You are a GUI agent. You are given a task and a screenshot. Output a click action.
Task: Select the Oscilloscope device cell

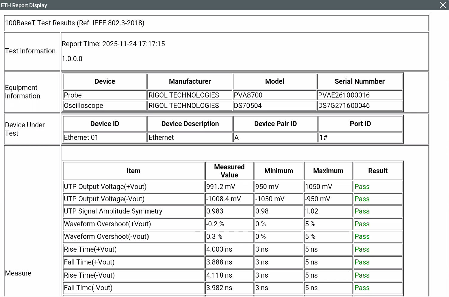[x=105, y=106]
